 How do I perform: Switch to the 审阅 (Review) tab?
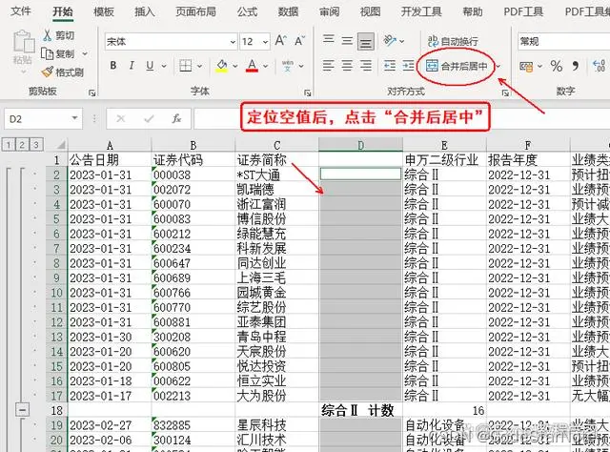[x=330, y=11]
